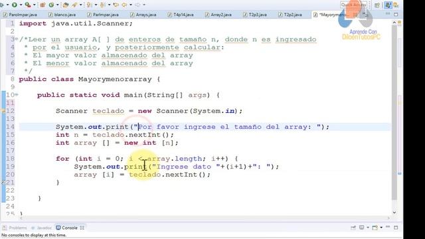This screenshot has height=239, width=425.
Task: Click the blue marker in overview ruler
Action: (x=400, y=173)
